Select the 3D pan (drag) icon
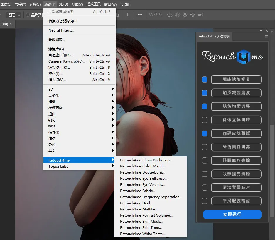This screenshot has height=240, width=275. [x=185, y=15]
